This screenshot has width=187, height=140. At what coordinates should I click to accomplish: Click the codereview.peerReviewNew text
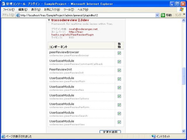coord(67,90)
